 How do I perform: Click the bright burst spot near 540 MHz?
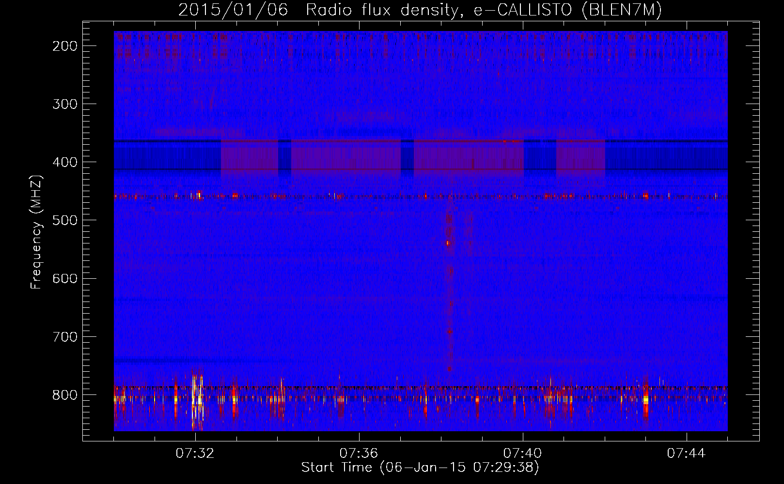[x=448, y=243]
